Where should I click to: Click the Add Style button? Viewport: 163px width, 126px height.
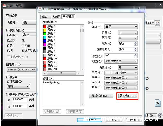[52, 111]
